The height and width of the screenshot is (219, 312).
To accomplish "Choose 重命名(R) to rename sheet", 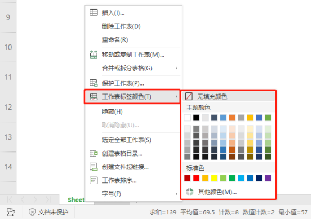I will click(133, 39).
